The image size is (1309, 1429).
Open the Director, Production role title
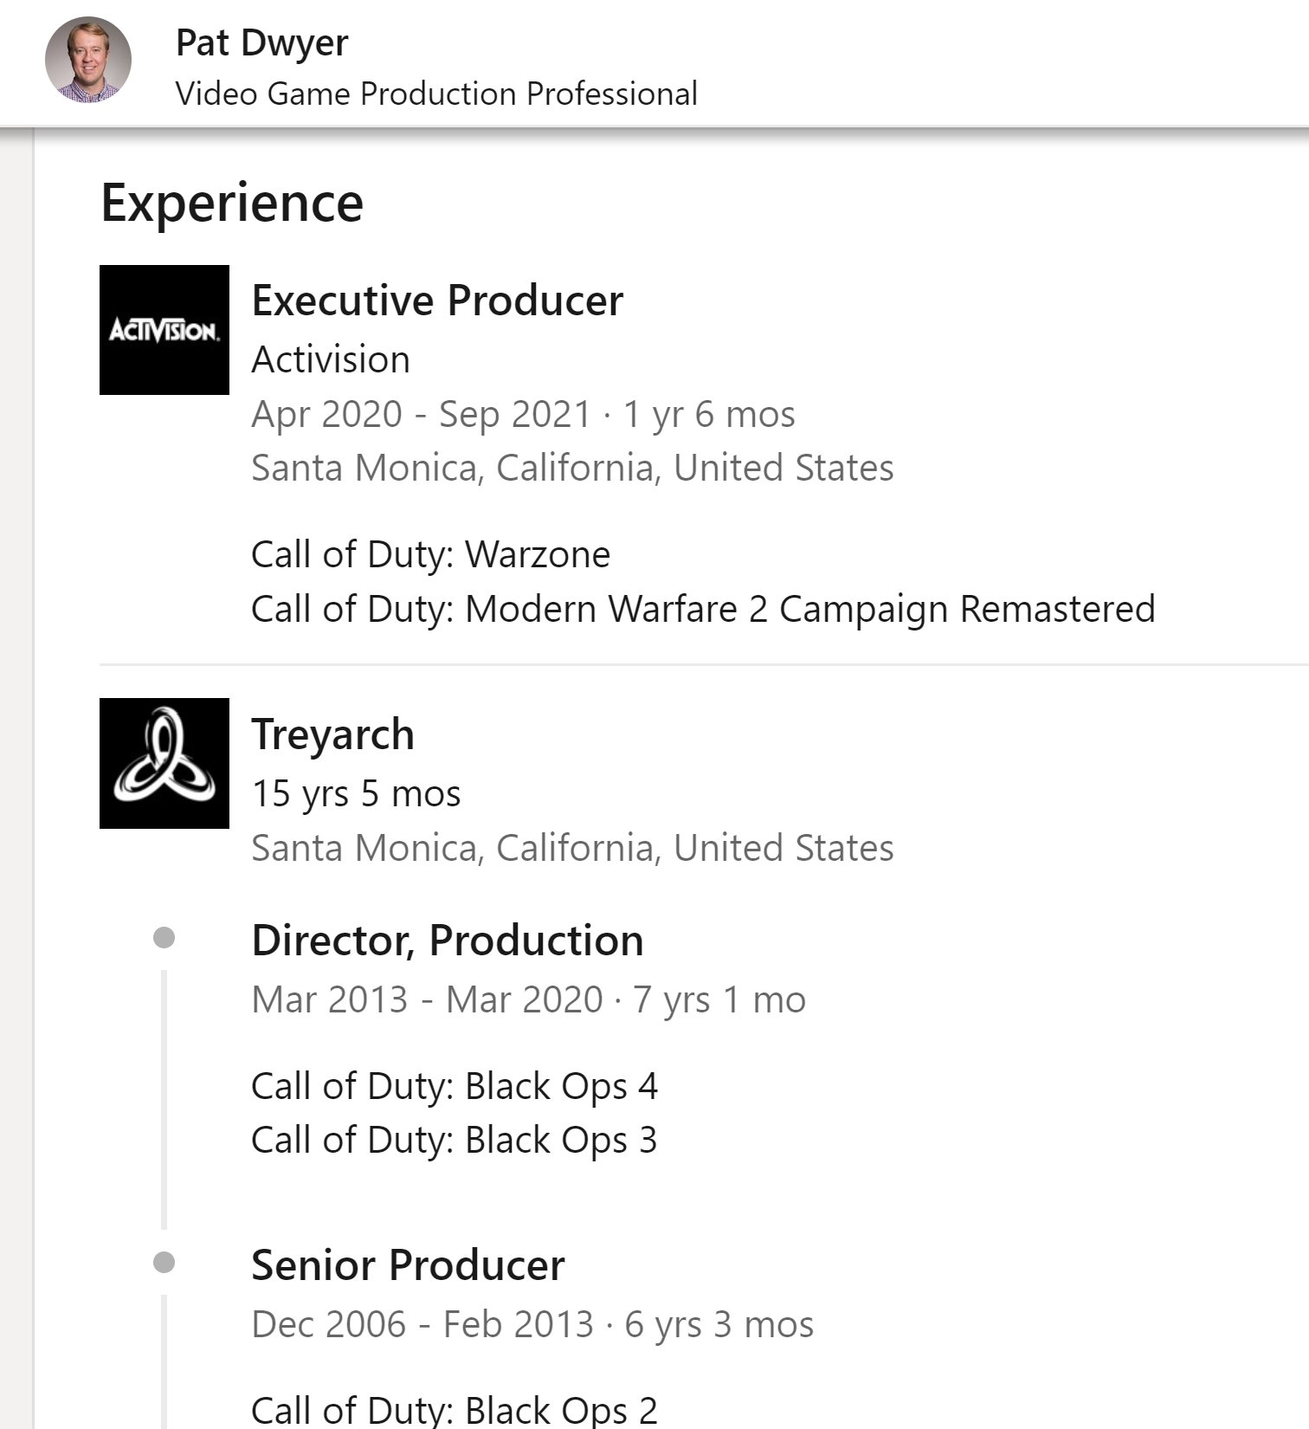coord(448,941)
